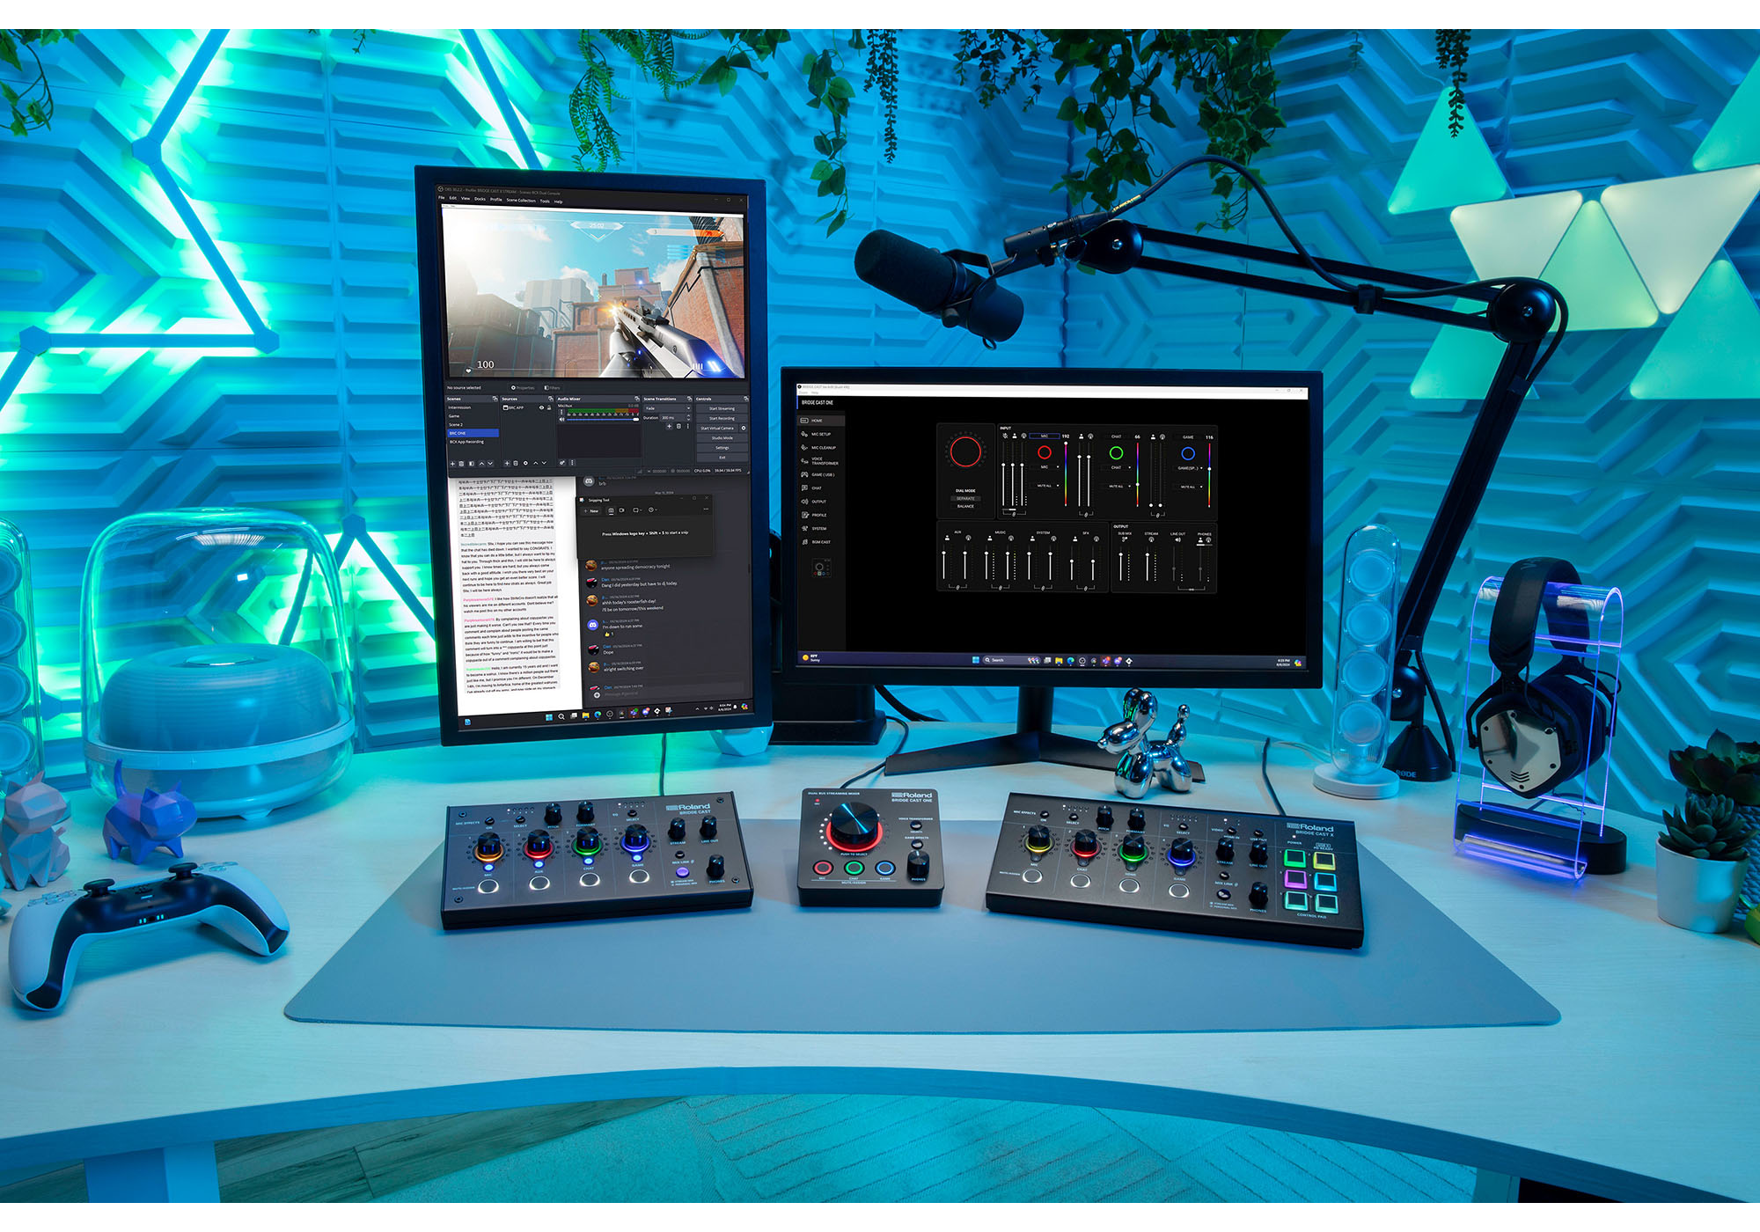
Task: Click Studio Mode in OBS Controls
Action: [x=722, y=438]
